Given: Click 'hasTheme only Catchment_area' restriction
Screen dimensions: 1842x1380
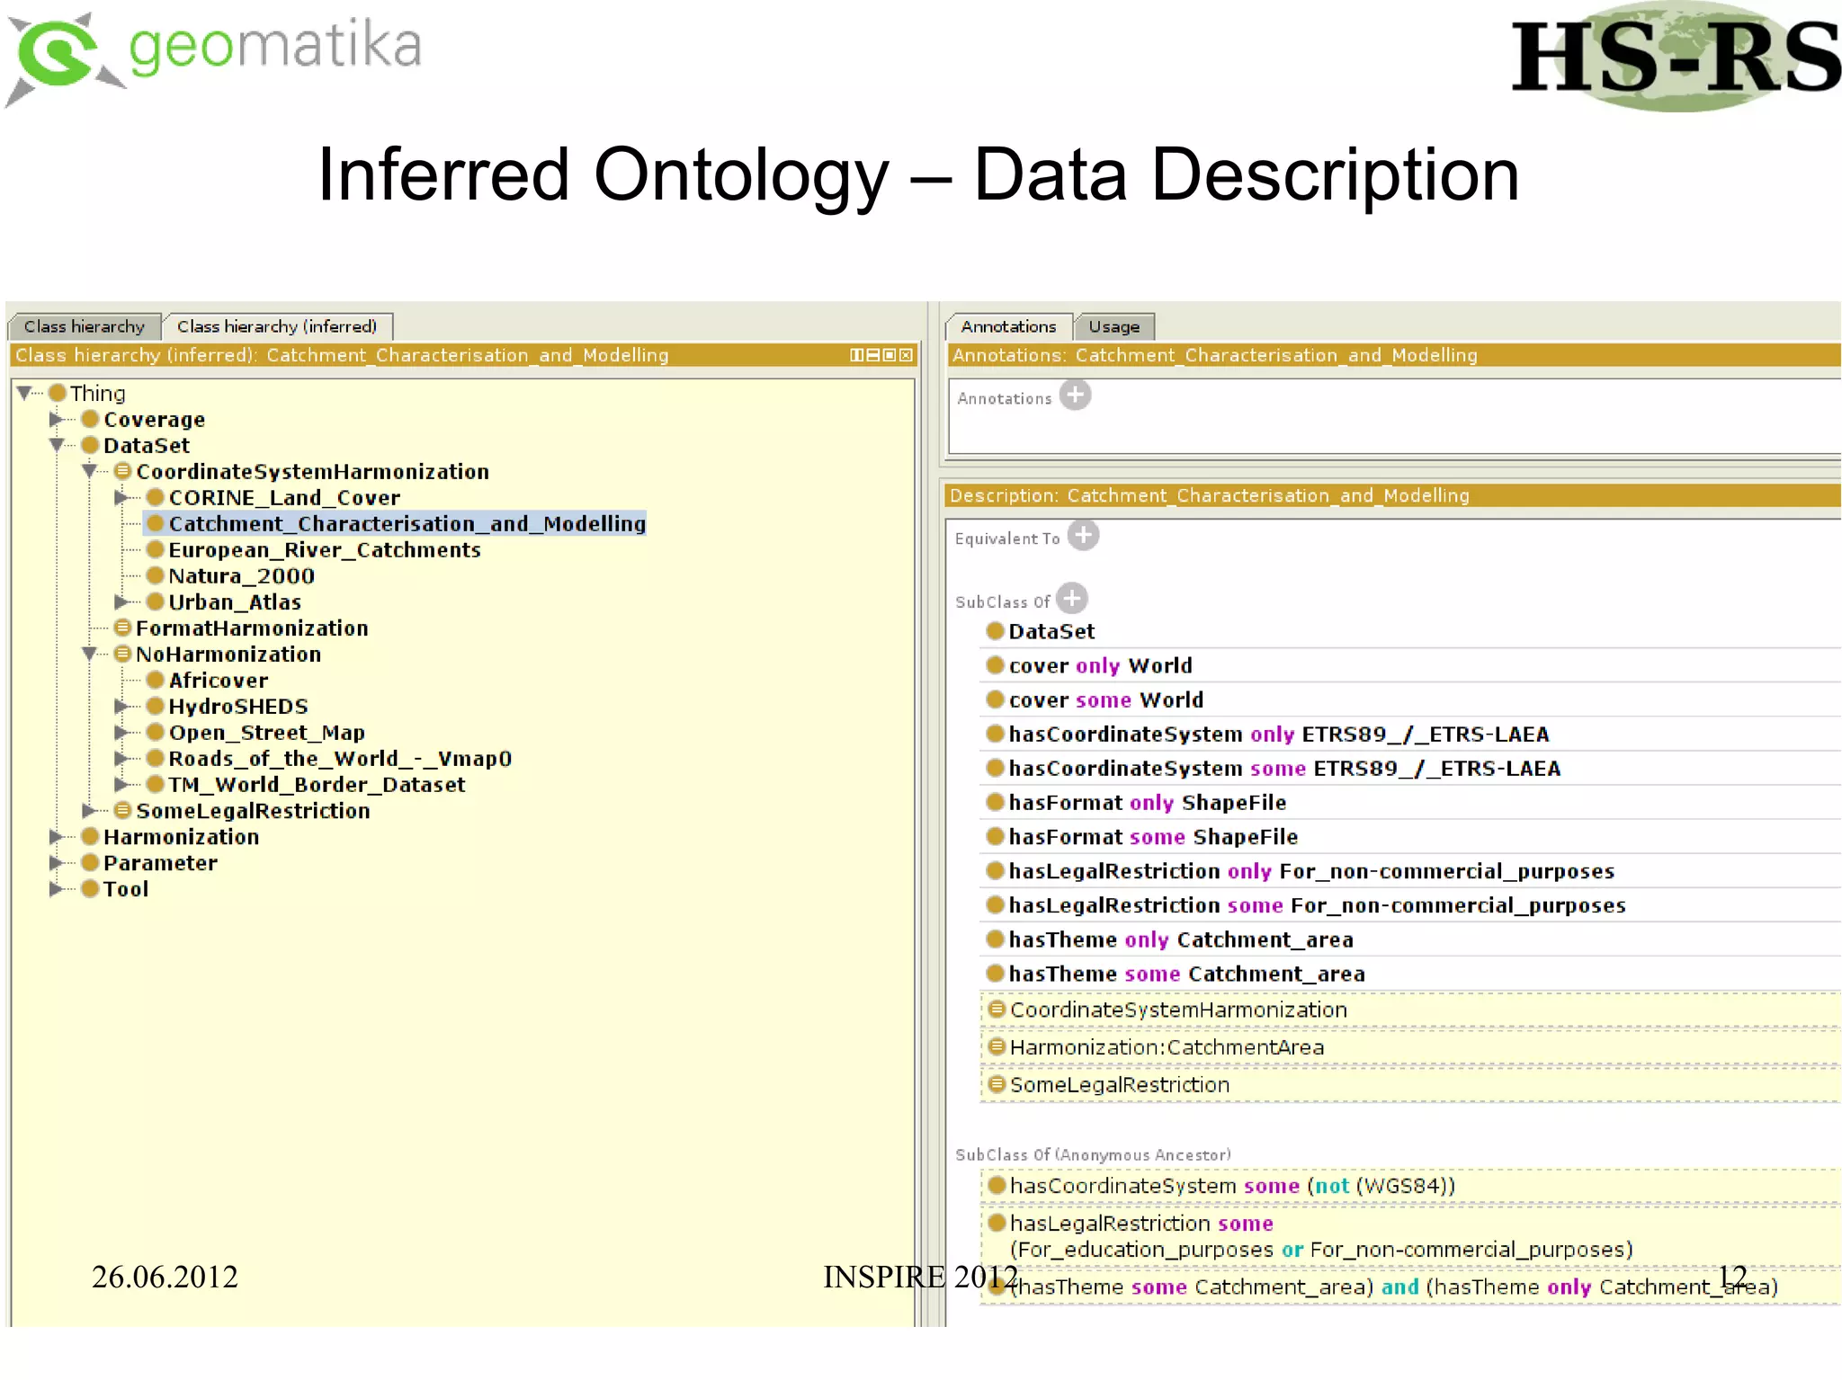Looking at the screenshot, I should [x=1410, y=939].
